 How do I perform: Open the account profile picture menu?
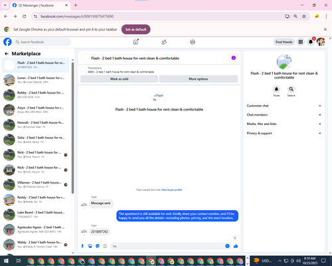[x=321, y=42]
